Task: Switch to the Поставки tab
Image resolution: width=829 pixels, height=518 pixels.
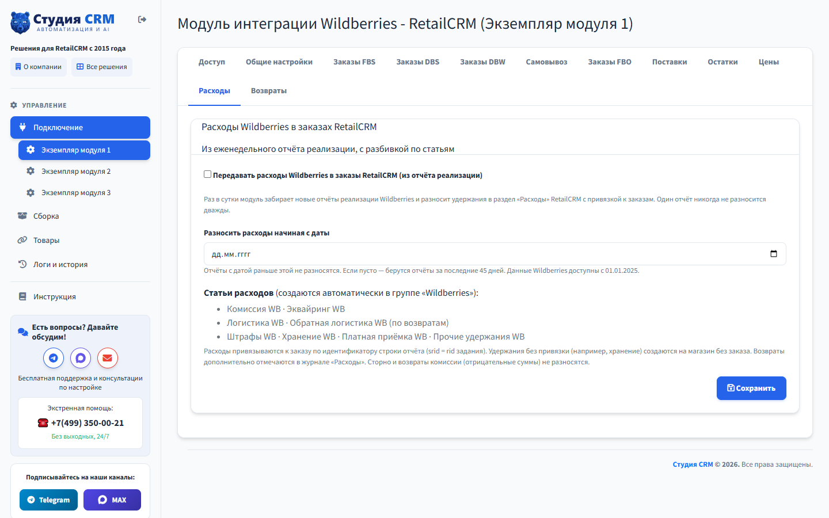Action: point(670,62)
